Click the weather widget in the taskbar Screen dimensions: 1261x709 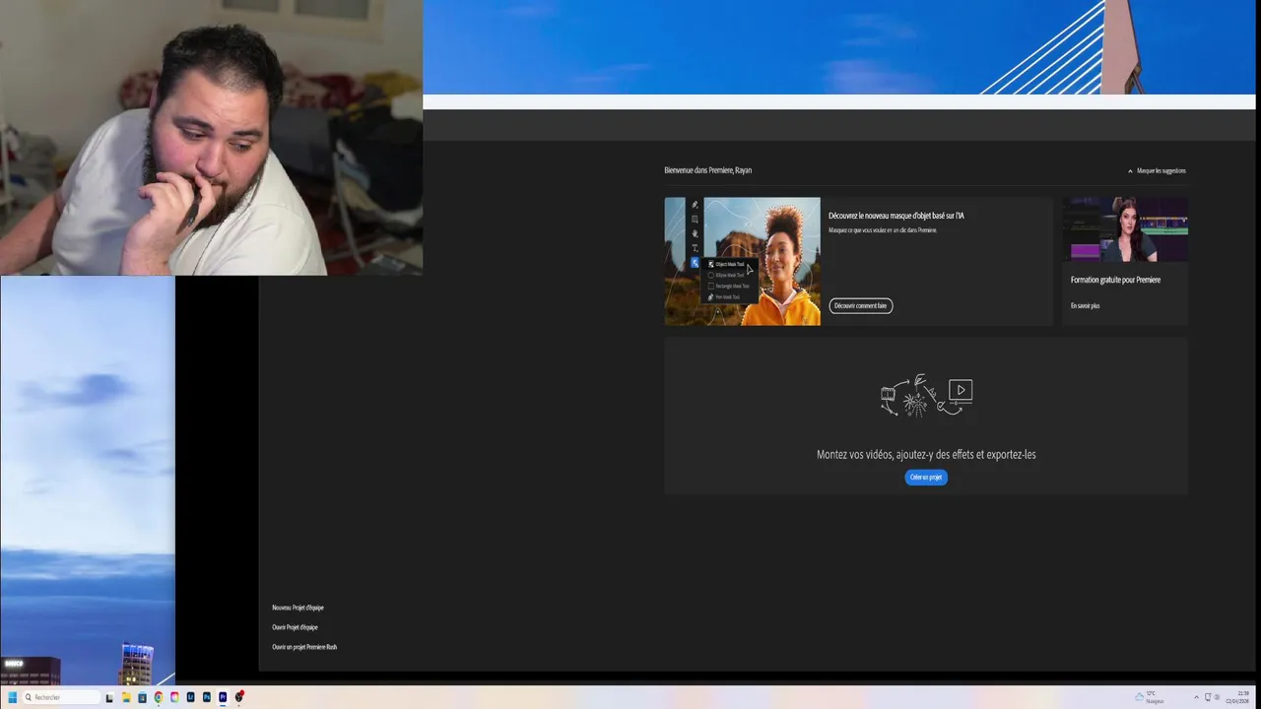pyautogui.click(x=1150, y=697)
